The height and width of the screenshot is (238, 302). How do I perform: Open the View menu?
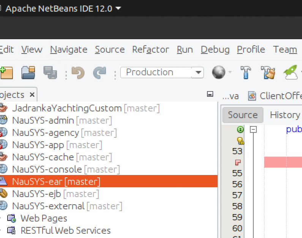point(32,49)
